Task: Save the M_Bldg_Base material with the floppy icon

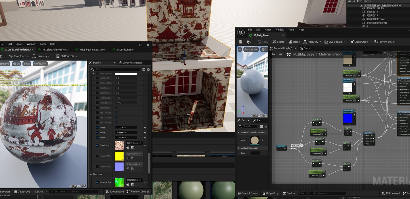Action: pyautogui.click(x=241, y=42)
